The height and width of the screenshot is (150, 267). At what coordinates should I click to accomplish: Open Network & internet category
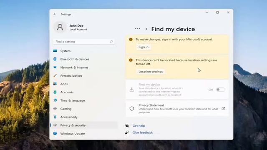(x=84, y=67)
